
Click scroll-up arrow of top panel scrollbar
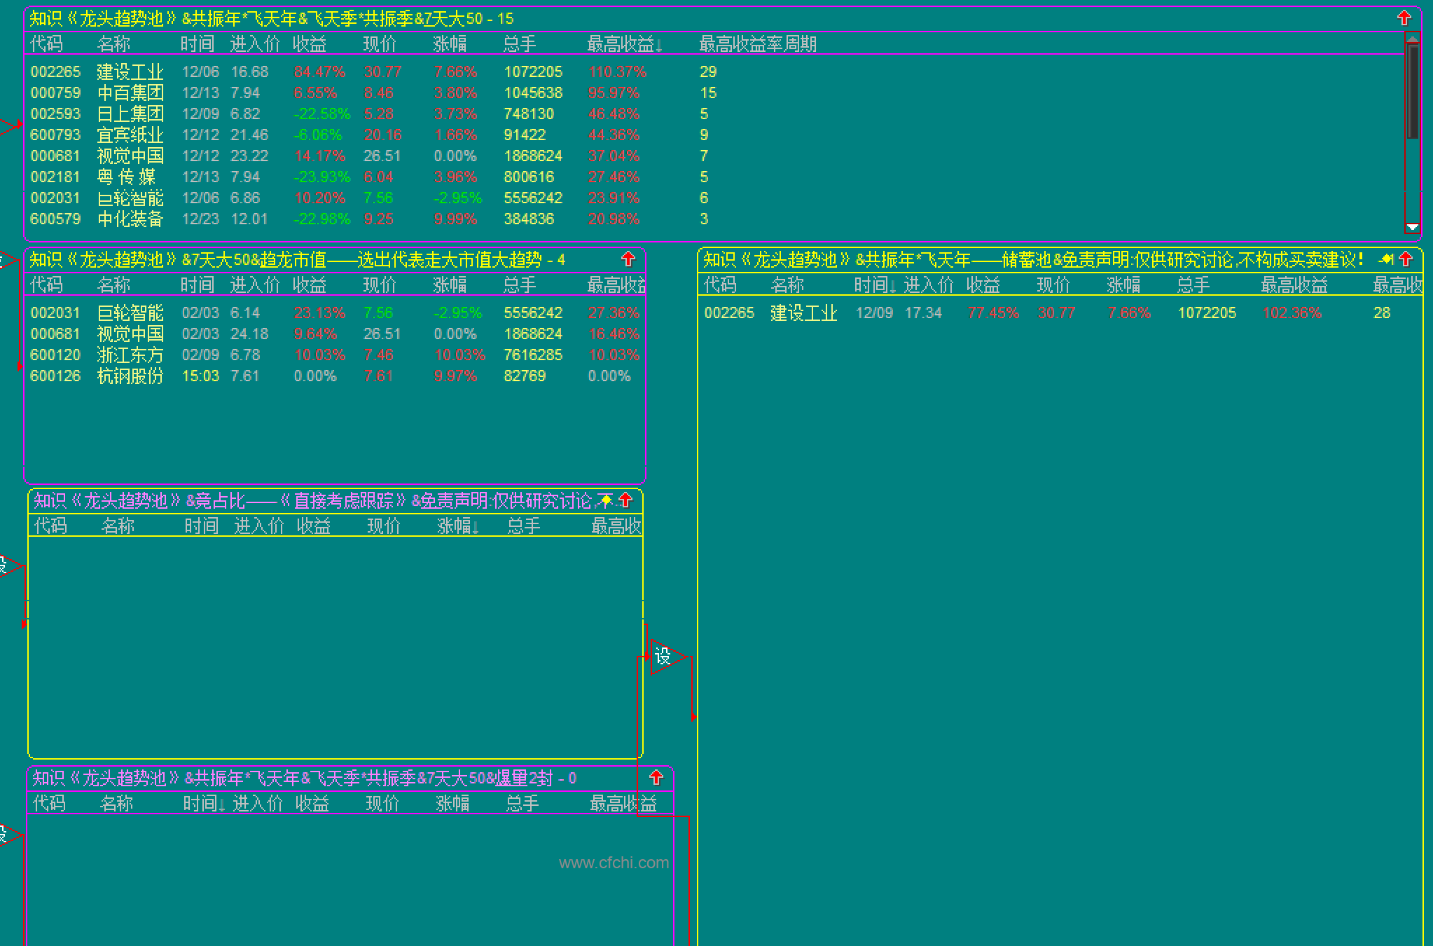(1412, 39)
